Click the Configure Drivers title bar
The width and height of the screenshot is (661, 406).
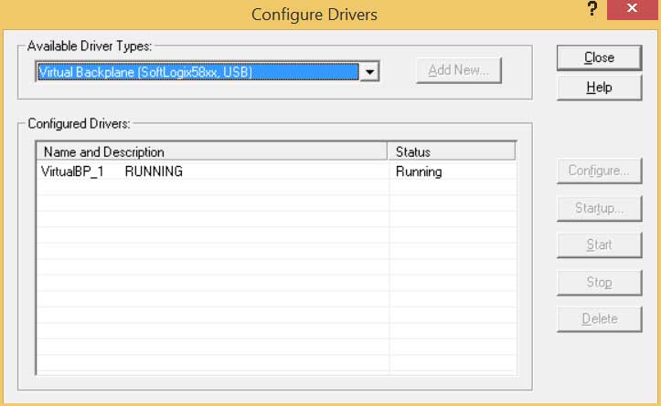tap(315, 15)
